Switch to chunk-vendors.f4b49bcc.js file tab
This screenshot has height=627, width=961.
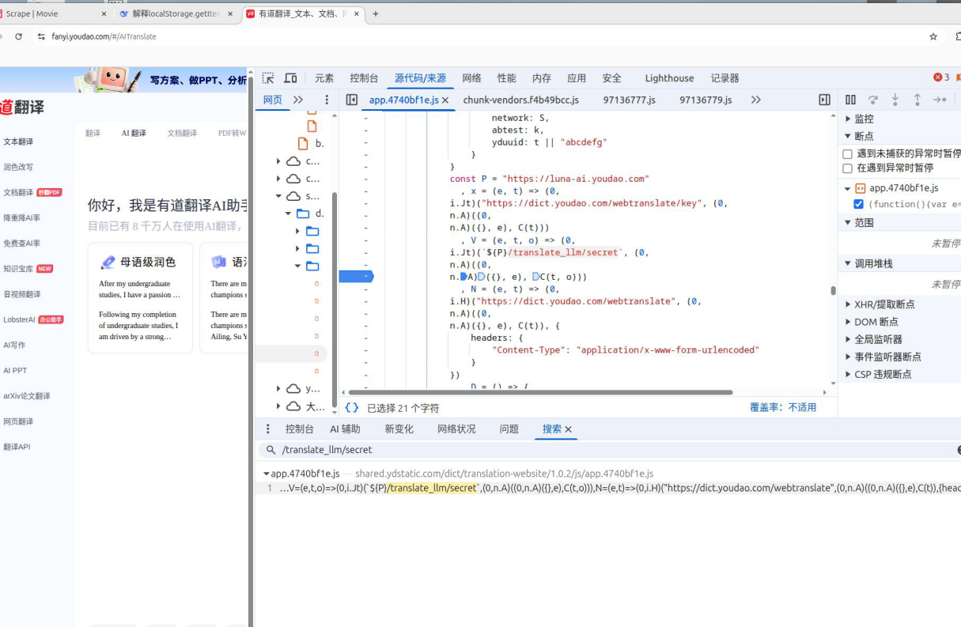(521, 100)
